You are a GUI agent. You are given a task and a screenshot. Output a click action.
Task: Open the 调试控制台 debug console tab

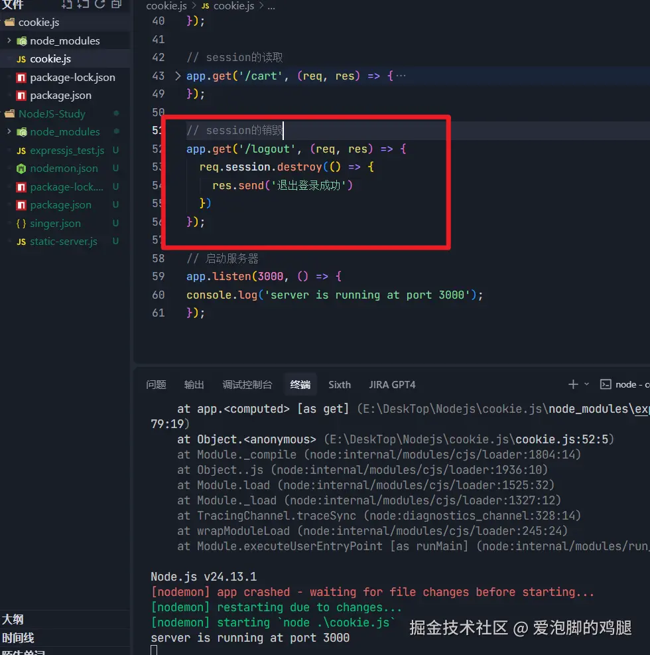pos(247,384)
